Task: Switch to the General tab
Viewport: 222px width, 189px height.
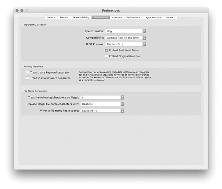Action: tap(51, 17)
